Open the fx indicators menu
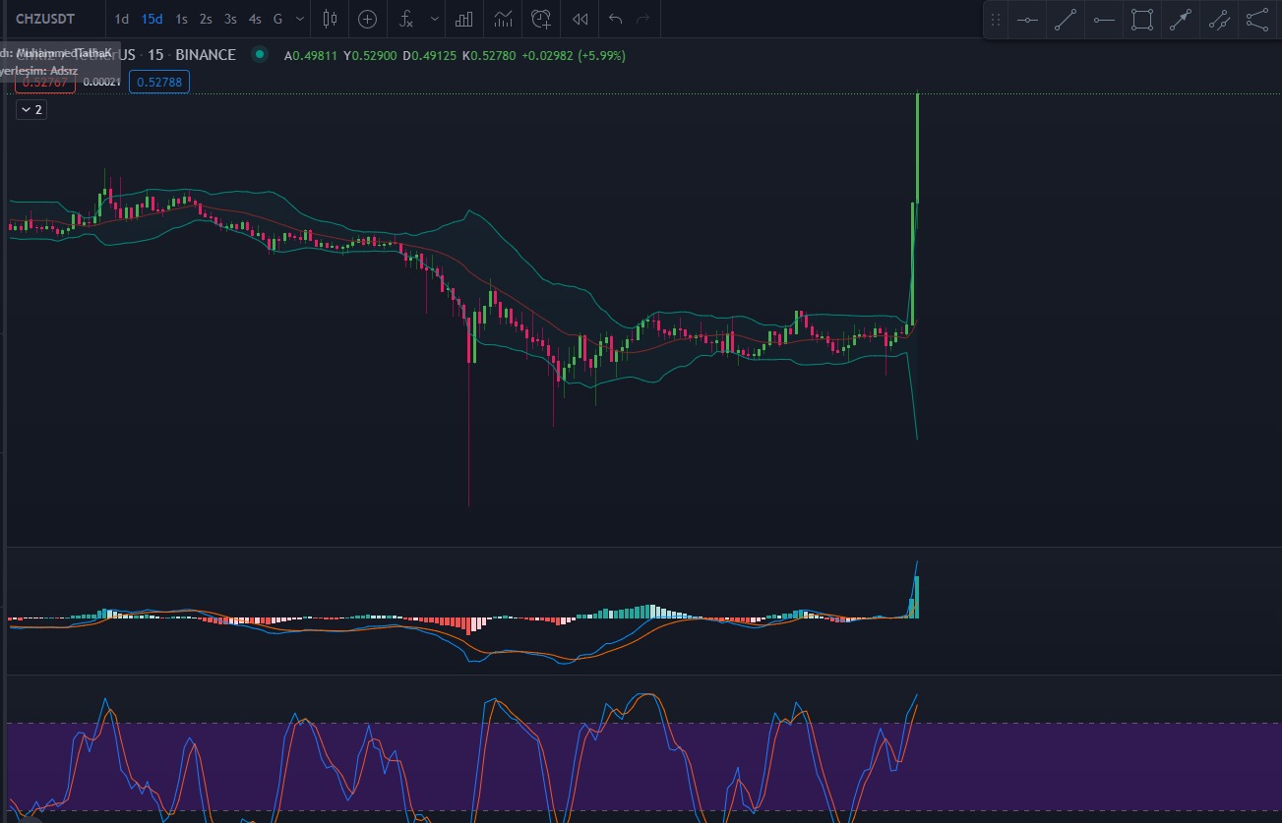Screen dimensions: 1282x823 405,19
